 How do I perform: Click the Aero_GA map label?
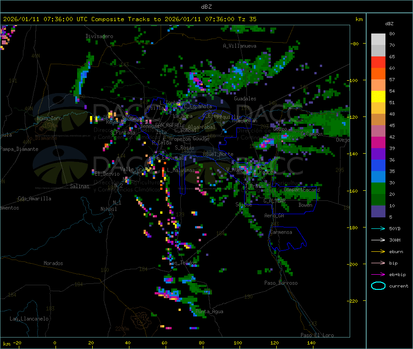click(x=274, y=216)
